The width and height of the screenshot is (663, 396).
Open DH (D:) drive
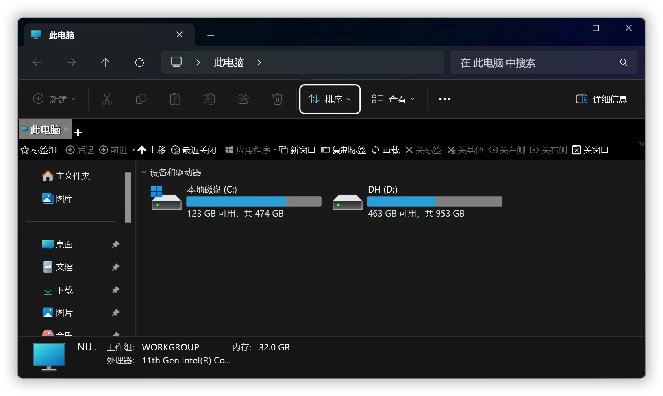click(417, 201)
